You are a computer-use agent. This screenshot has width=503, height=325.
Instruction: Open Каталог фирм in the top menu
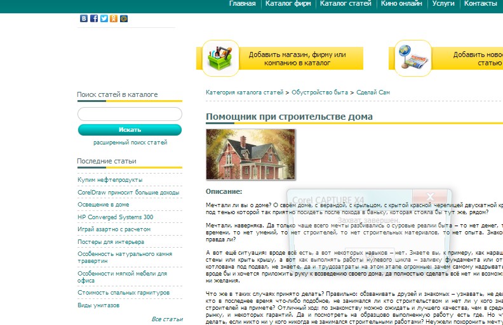point(288,4)
